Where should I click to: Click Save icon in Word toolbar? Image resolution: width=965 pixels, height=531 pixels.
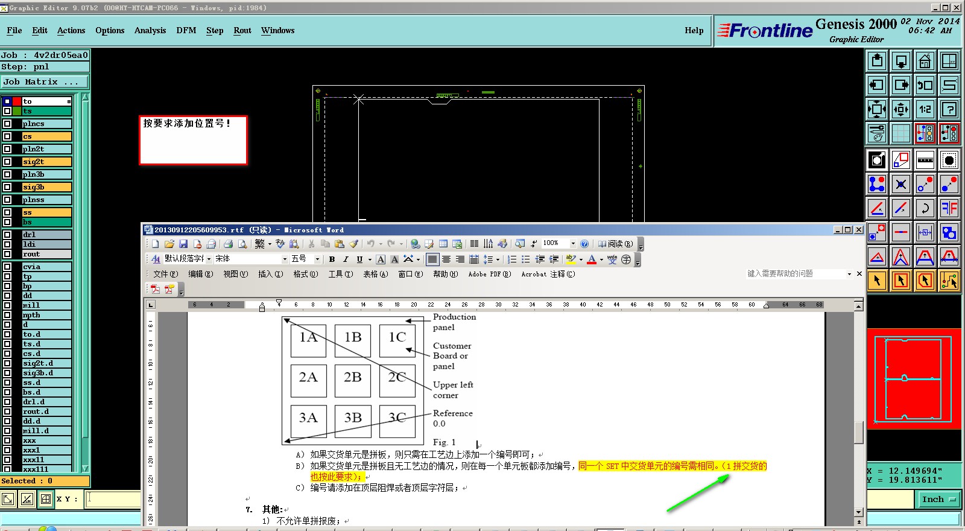point(183,244)
